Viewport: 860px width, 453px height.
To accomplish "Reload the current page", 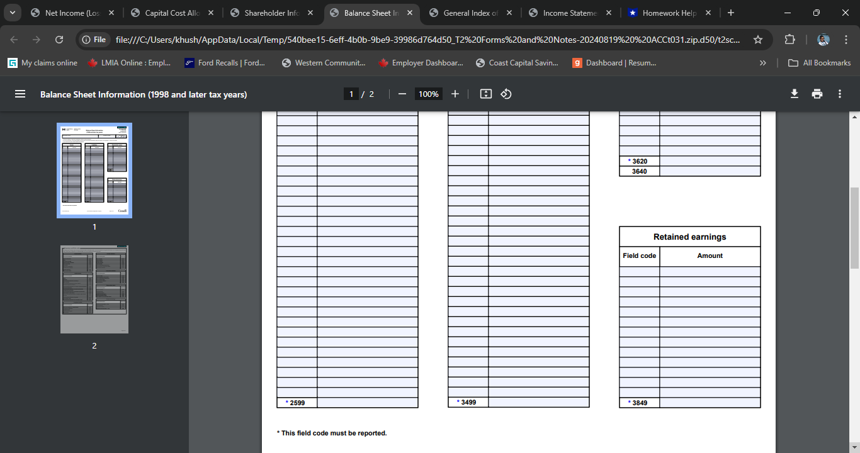I will (x=59, y=40).
